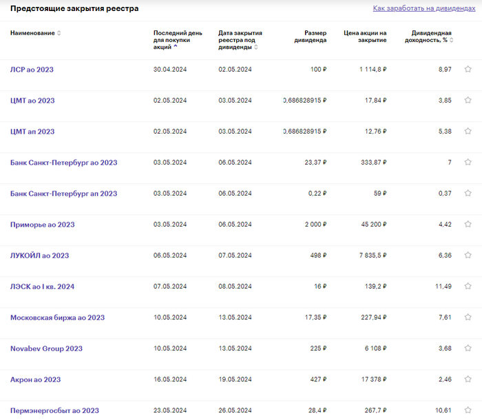Select Банк Санкт-Петербург ап yield 0,37
This screenshot has height=420, width=482.
tap(445, 193)
